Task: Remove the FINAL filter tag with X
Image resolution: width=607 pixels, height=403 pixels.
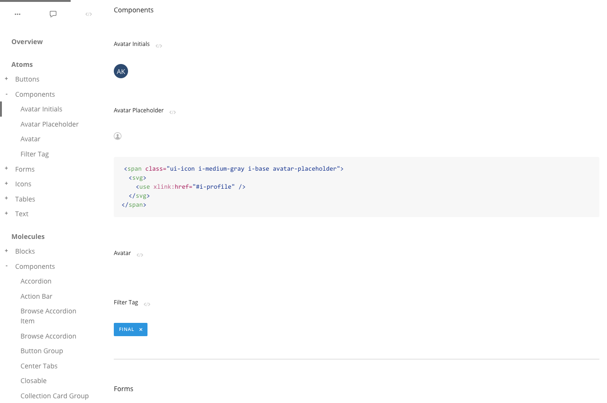Action: [141, 330]
